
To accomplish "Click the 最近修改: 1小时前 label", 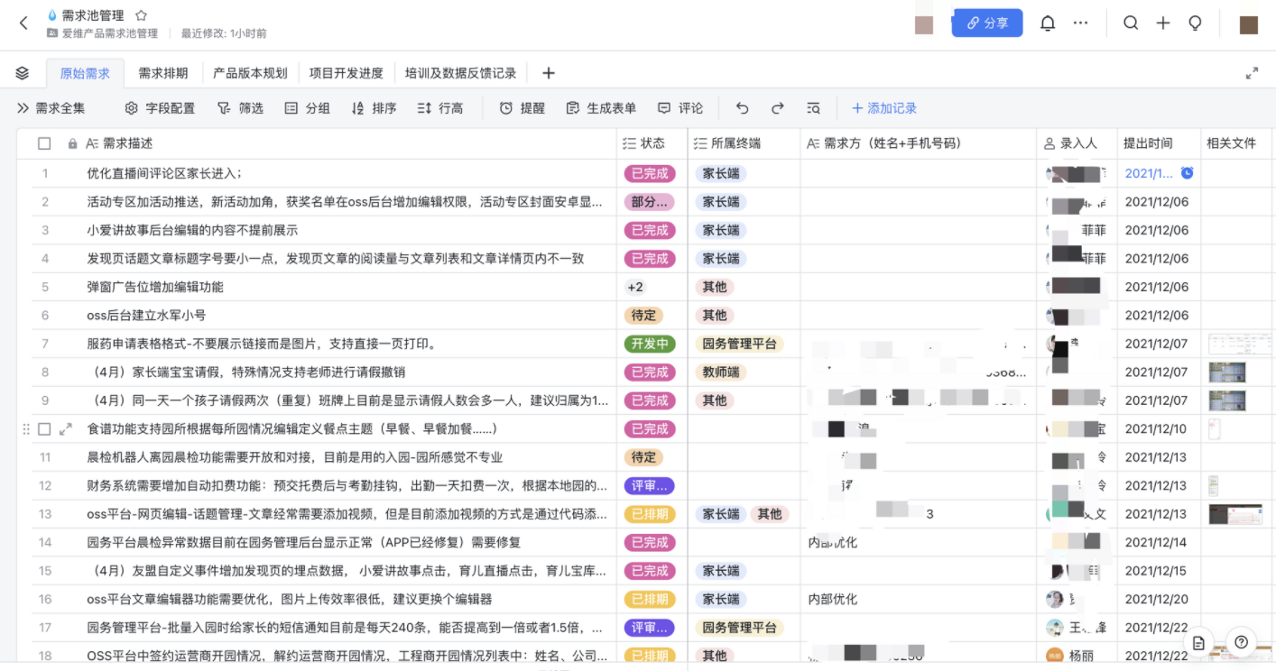I will click(x=224, y=33).
